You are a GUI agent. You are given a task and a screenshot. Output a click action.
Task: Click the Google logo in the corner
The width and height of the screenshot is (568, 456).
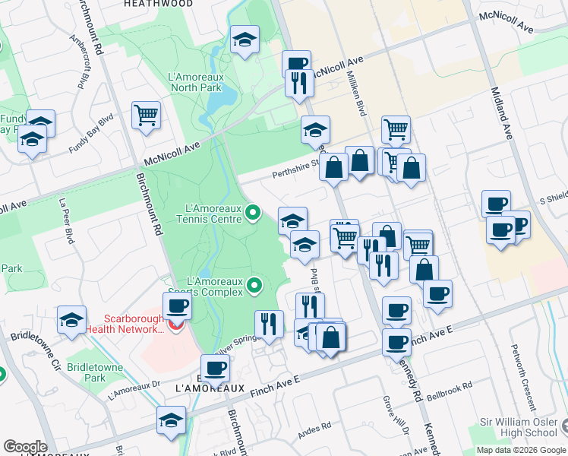coord(25,447)
